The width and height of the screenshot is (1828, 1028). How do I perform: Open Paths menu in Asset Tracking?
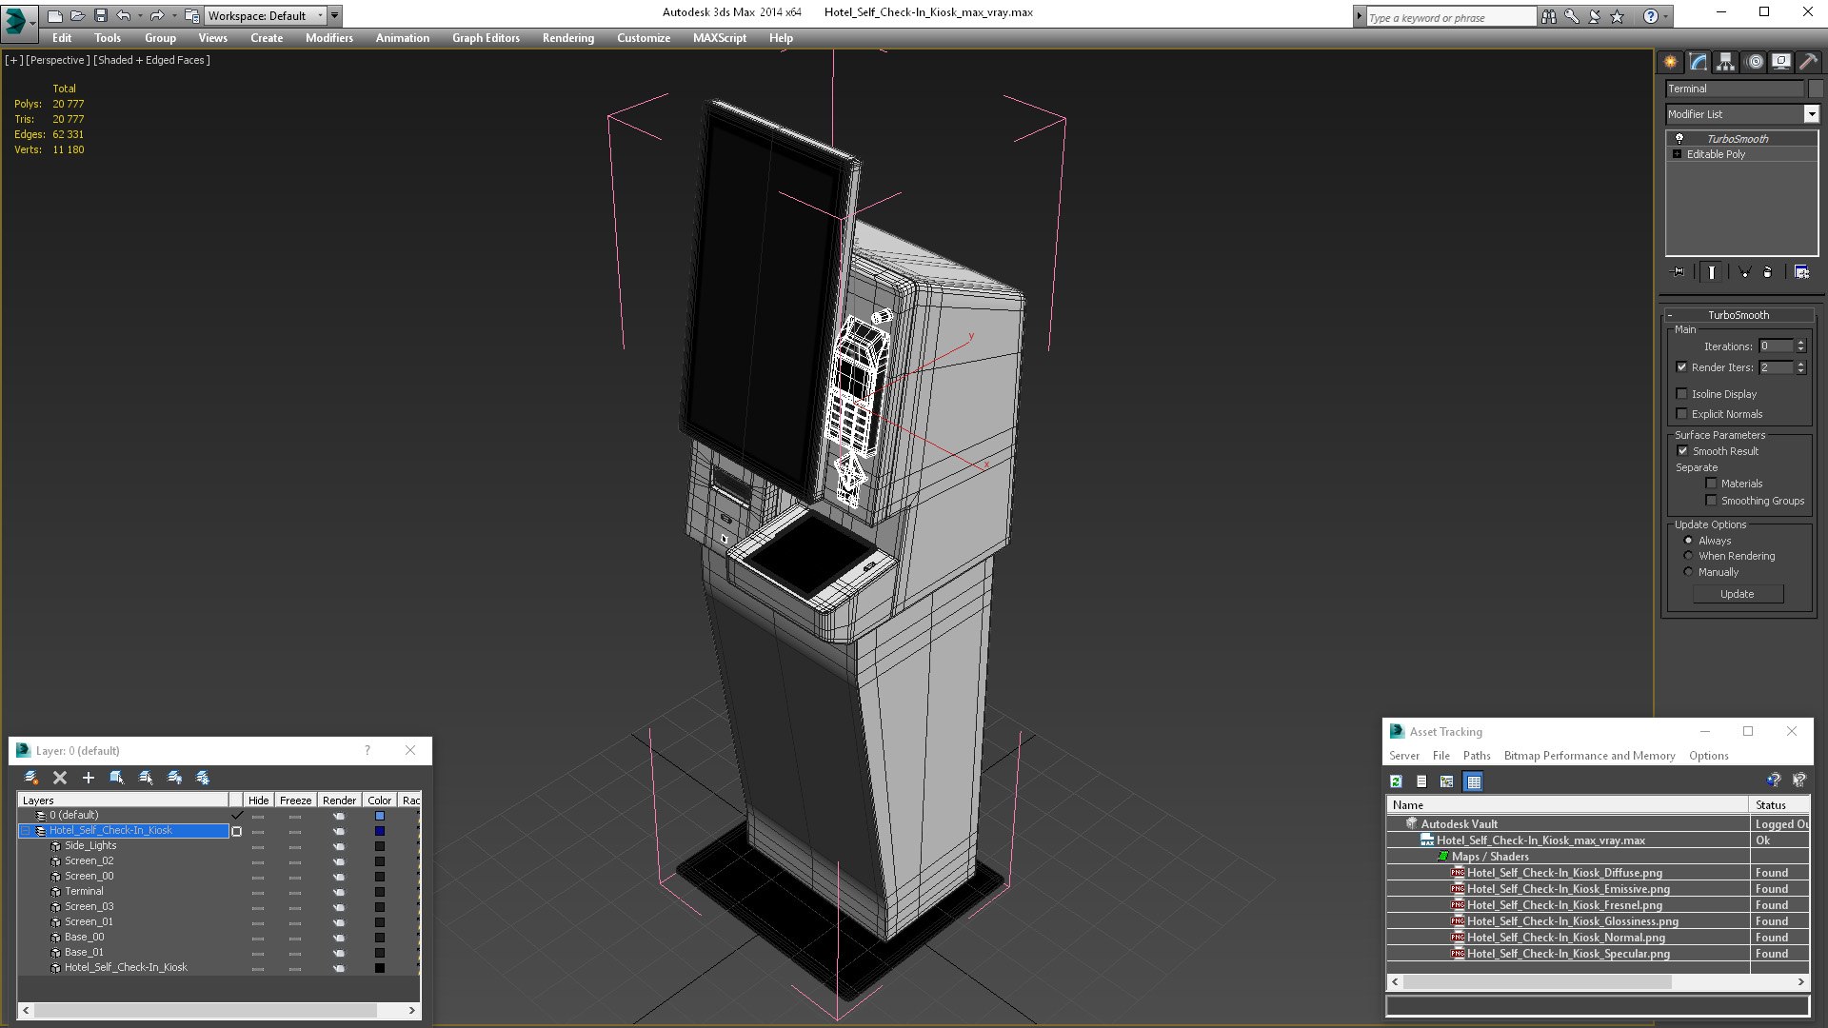tap(1477, 756)
